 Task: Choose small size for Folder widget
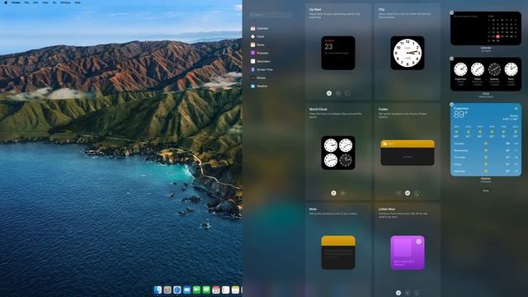398,193
